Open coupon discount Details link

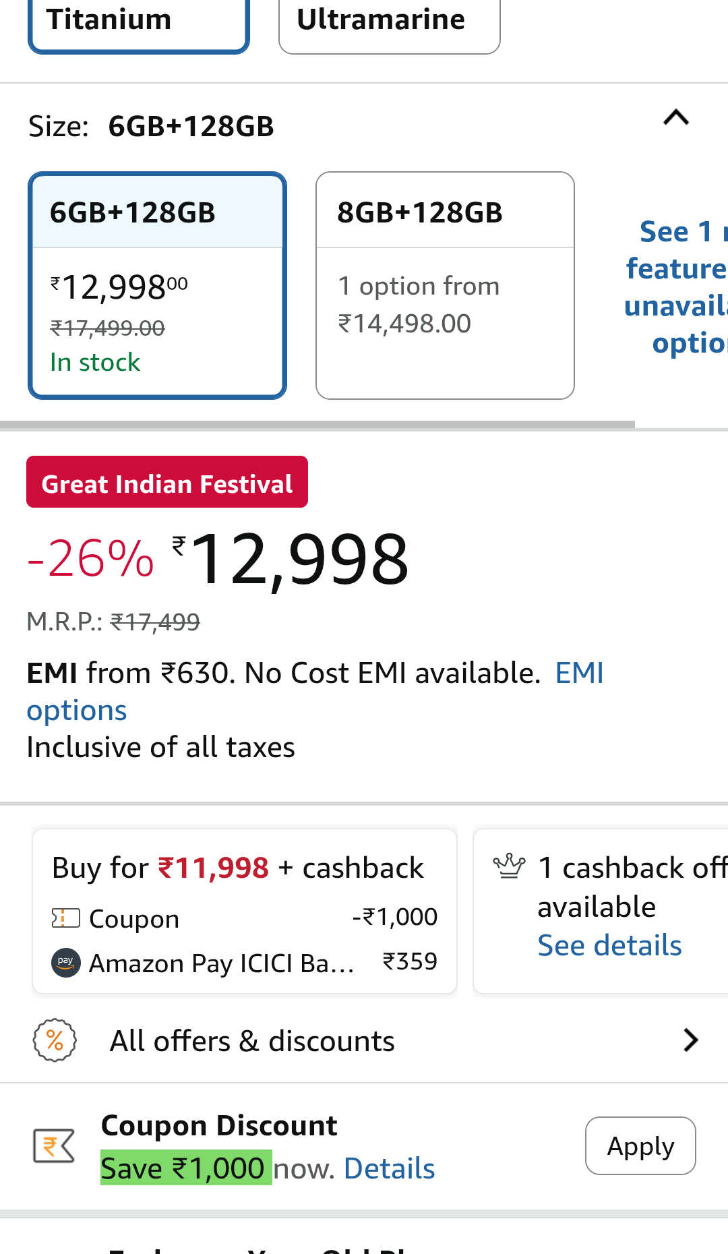[389, 1169]
